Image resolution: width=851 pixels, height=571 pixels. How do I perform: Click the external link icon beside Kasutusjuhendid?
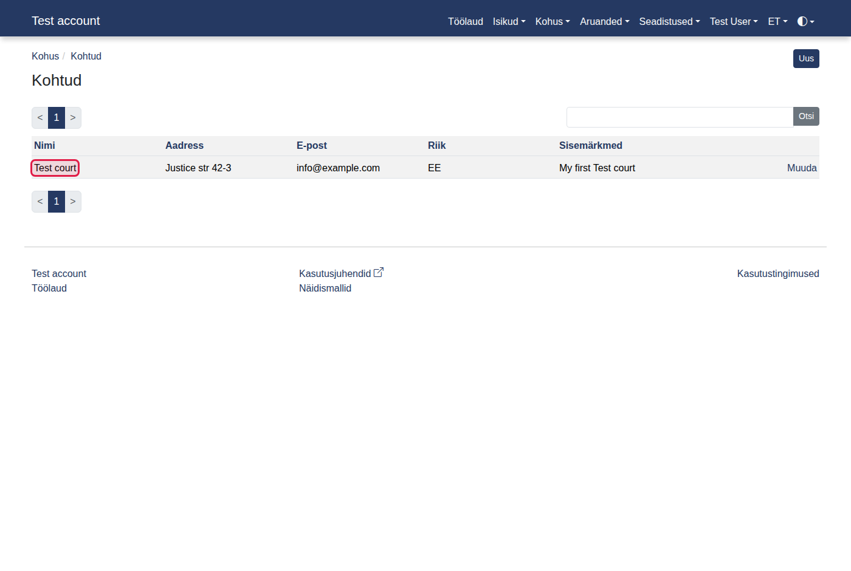[379, 273]
